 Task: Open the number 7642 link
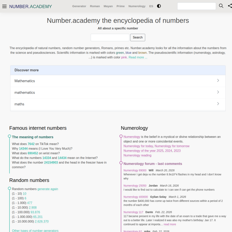pyautogui.click(x=31, y=144)
